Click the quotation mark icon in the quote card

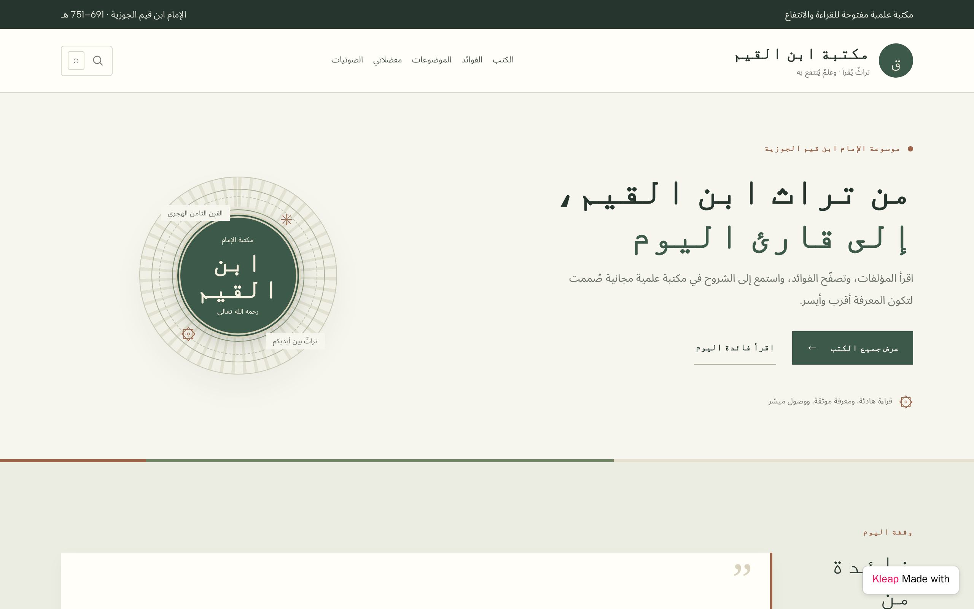pos(742,569)
